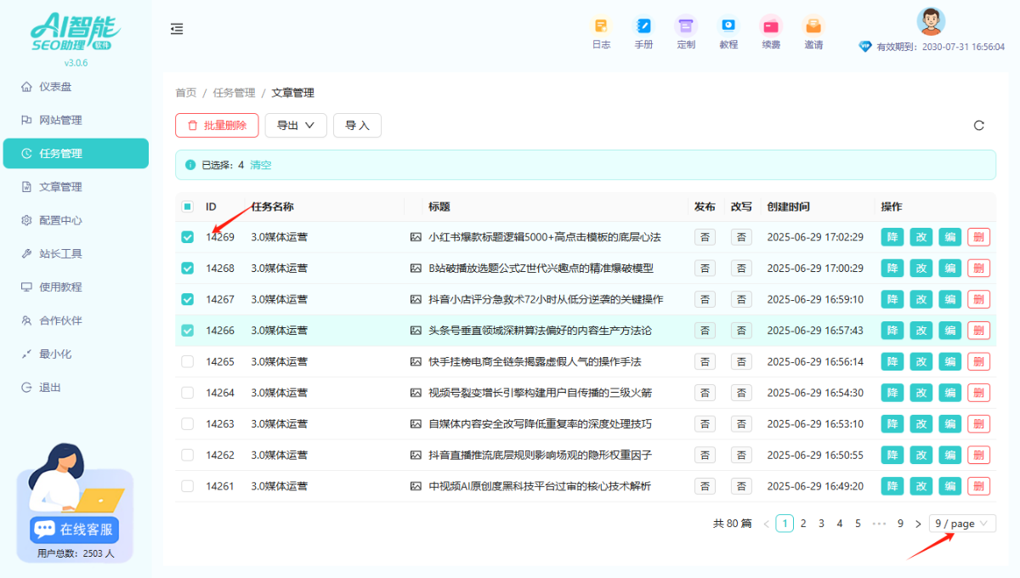Image resolution: width=1020 pixels, height=578 pixels.
Task: Click the VIP diamond icon
Action: pyautogui.click(x=865, y=47)
